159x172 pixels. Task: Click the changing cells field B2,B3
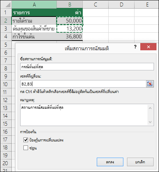(83, 84)
